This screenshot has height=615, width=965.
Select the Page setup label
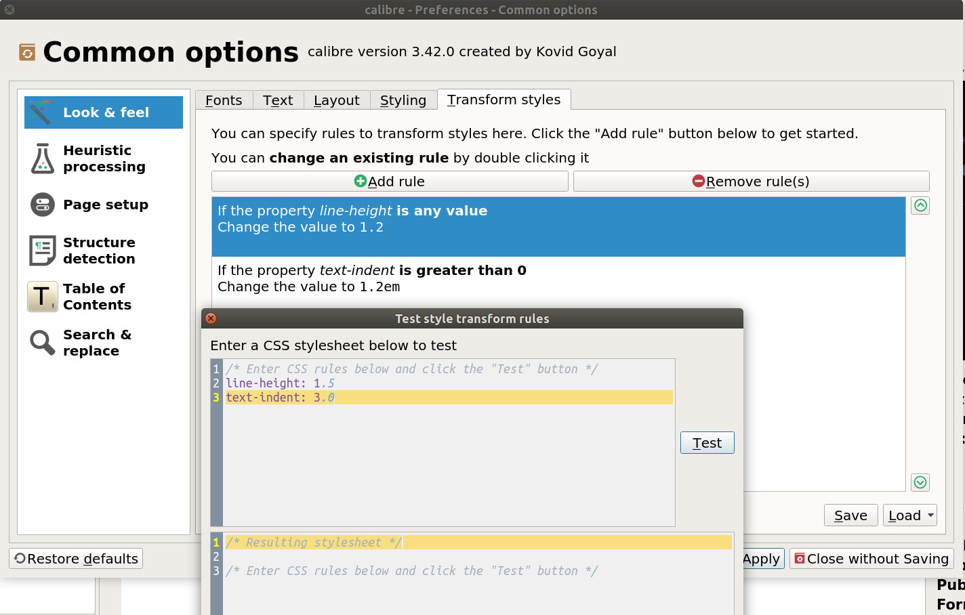click(106, 205)
